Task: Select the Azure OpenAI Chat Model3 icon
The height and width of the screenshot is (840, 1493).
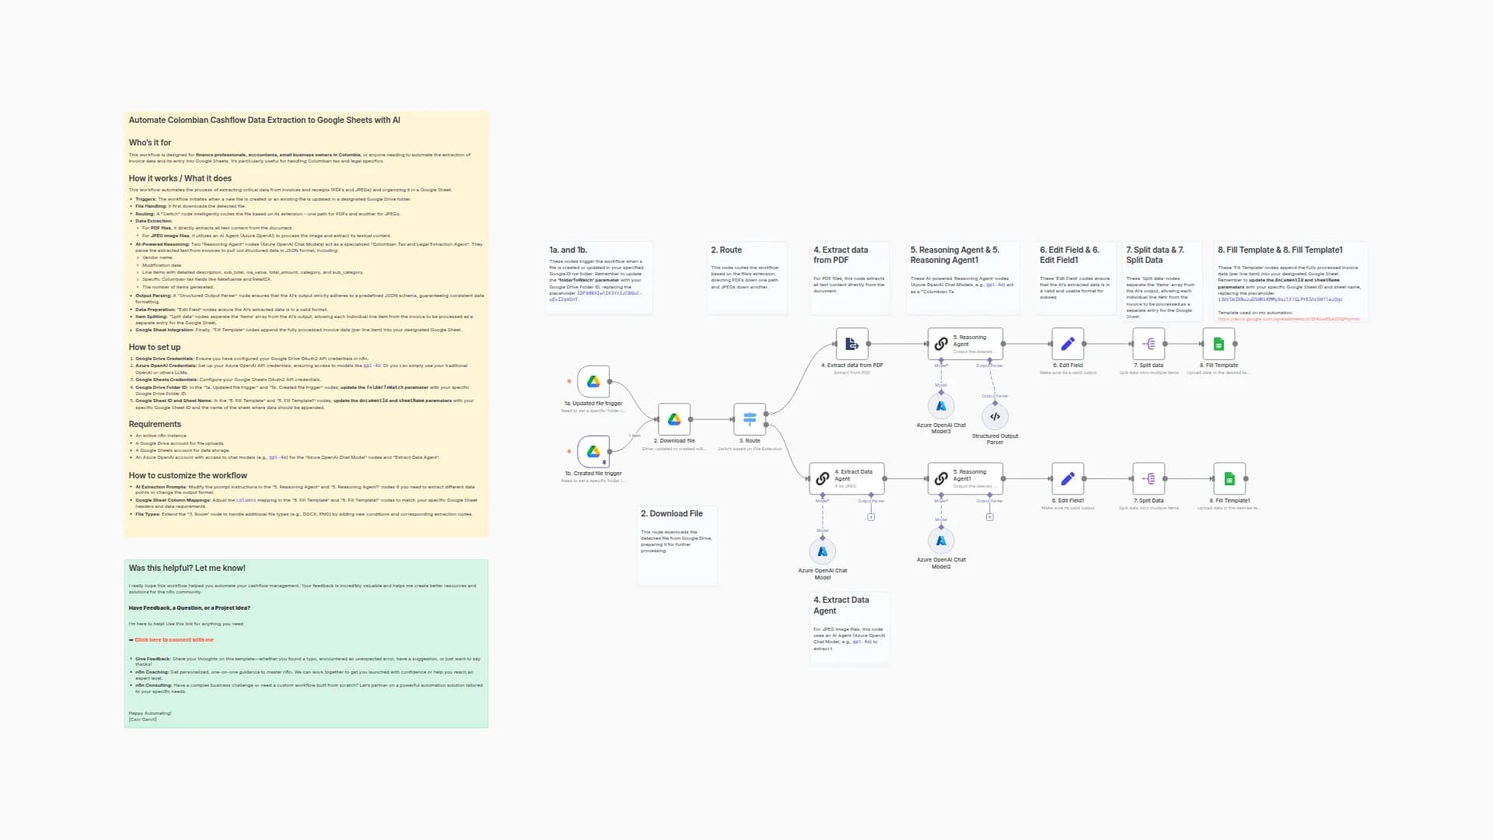Action: tap(941, 405)
